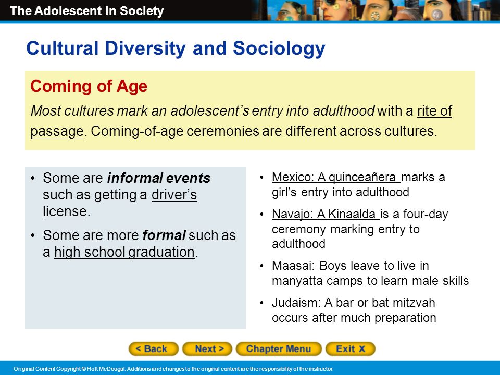The width and height of the screenshot is (500, 375).
Task: Advance with the Next > button
Action: click(x=207, y=348)
